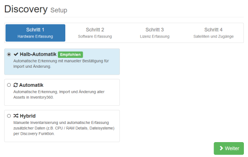Screen dimensions: 248x157
Task: Switch to Schritt 2 Software Erfassung
Action: [95, 33]
